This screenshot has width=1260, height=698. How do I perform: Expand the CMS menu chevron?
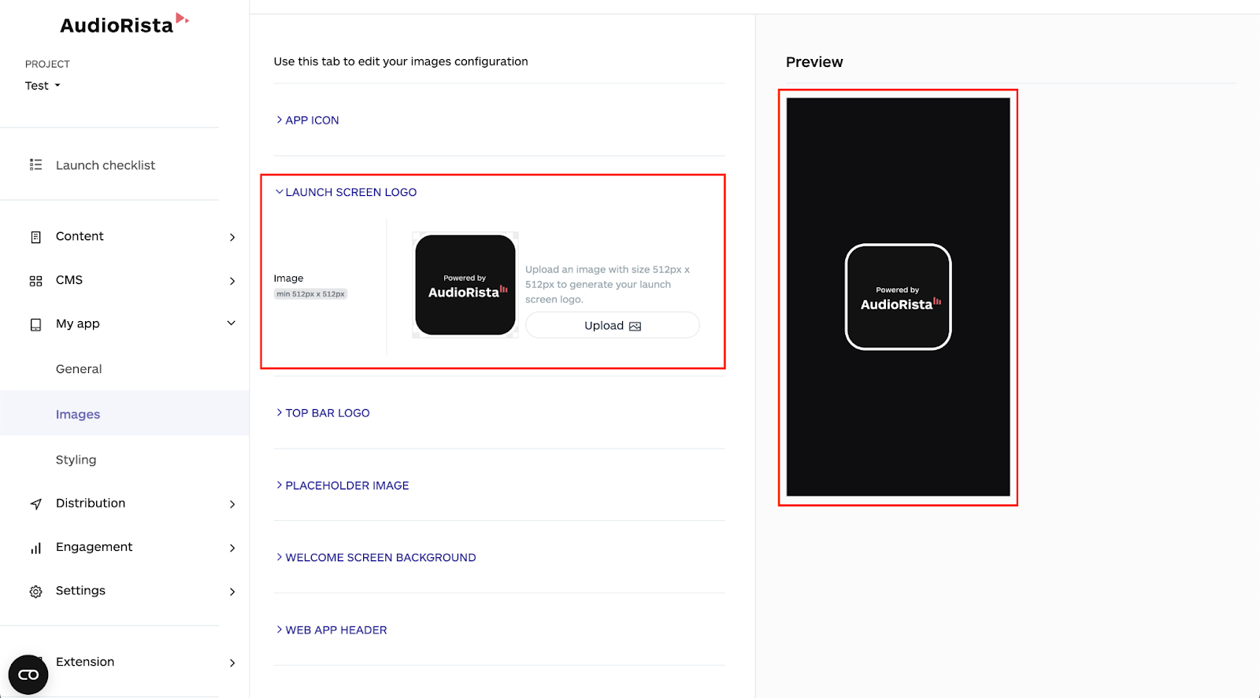[x=232, y=281]
